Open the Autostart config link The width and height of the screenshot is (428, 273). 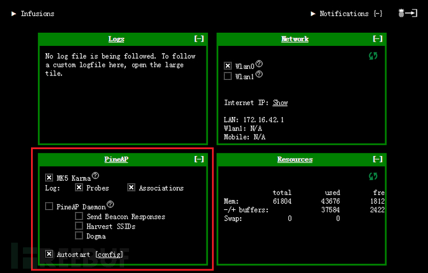(x=109, y=254)
